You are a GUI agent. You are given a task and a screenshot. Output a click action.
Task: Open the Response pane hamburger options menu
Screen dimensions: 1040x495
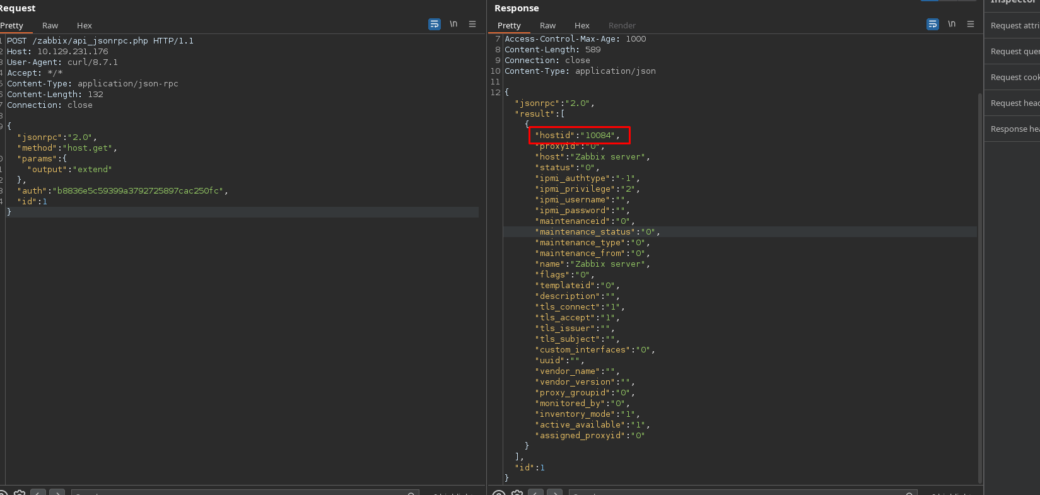[x=971, y=24]
